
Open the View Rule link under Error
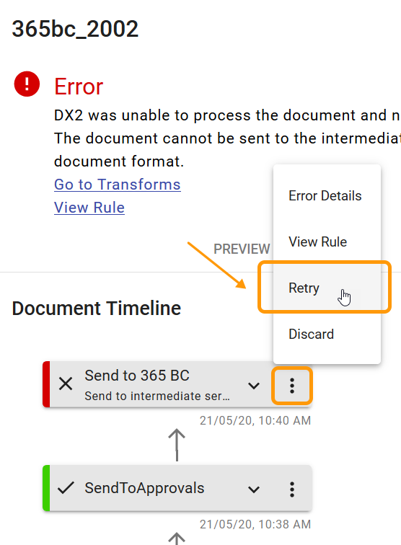89,208
